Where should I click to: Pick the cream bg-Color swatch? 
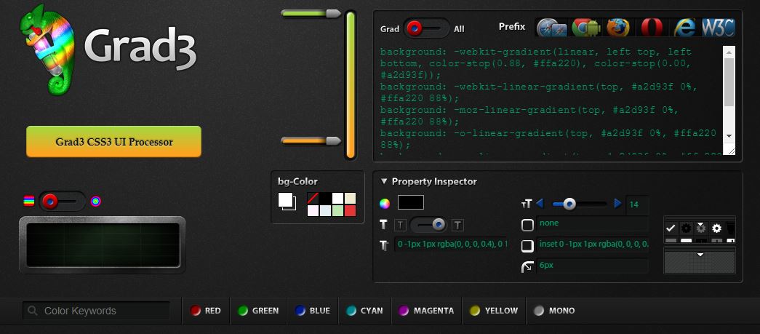350,198
